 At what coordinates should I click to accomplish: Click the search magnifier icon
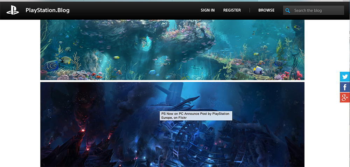(287, 11)
